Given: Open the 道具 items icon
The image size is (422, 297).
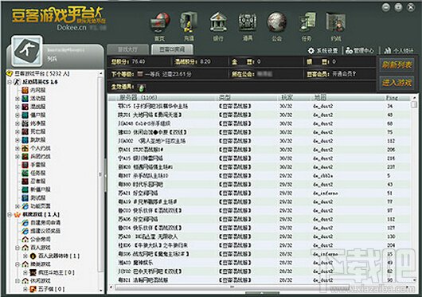Looking at the screenshot, I should click(248, 23).
